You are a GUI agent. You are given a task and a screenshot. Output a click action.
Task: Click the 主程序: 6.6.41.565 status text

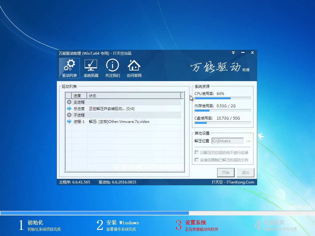point(74,182)
